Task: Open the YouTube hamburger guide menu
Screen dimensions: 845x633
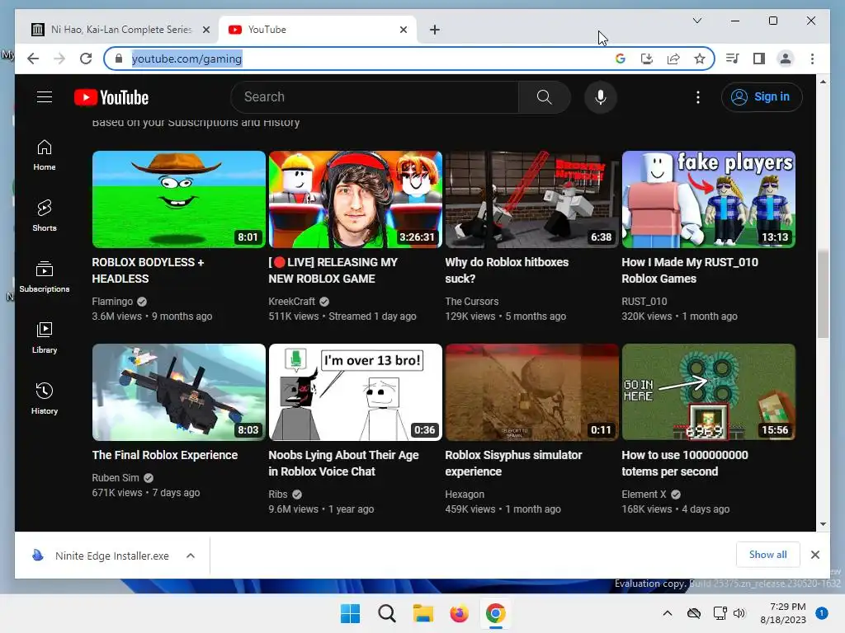Action: (x=45, y=97)
